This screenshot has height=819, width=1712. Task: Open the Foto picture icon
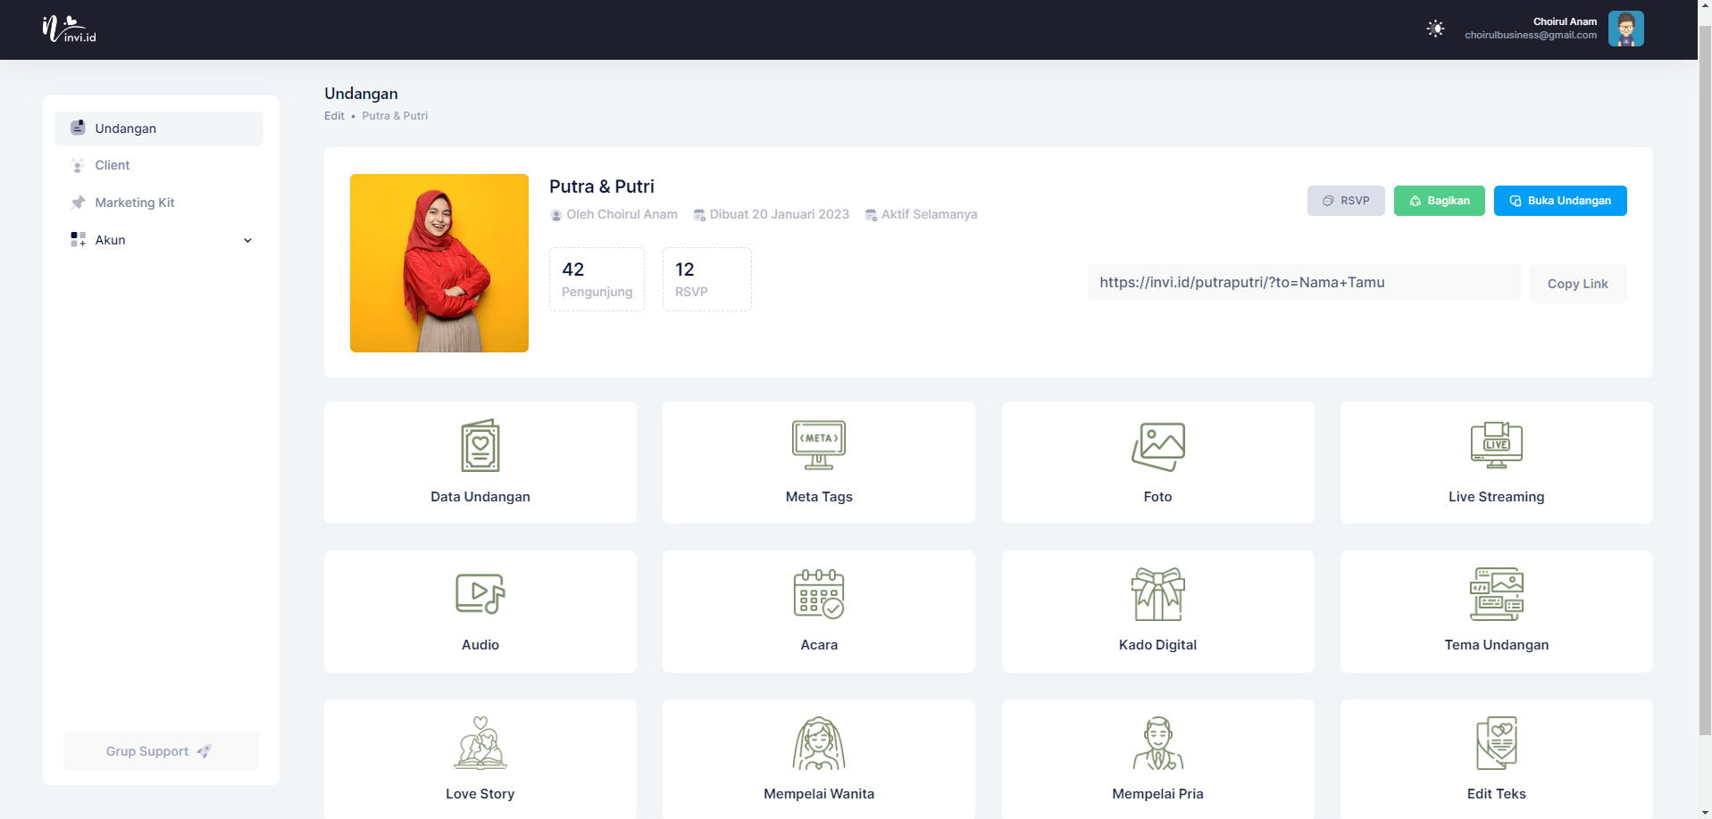pyautogui.click(x=1157, y=446)
